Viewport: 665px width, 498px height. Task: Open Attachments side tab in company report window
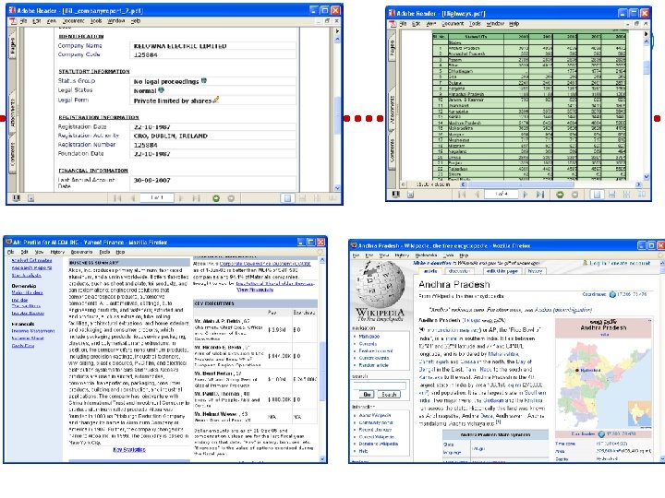12,113
